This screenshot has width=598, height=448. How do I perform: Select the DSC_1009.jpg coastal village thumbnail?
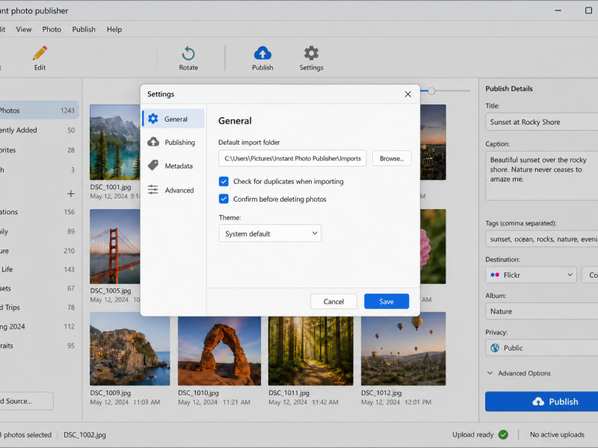pos(129,349)
